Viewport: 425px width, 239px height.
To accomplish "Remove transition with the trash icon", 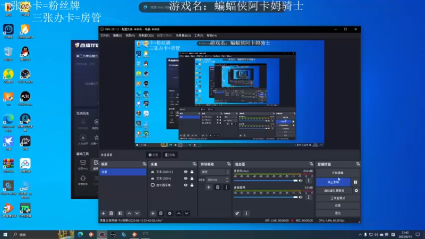I will click(217, 187).
